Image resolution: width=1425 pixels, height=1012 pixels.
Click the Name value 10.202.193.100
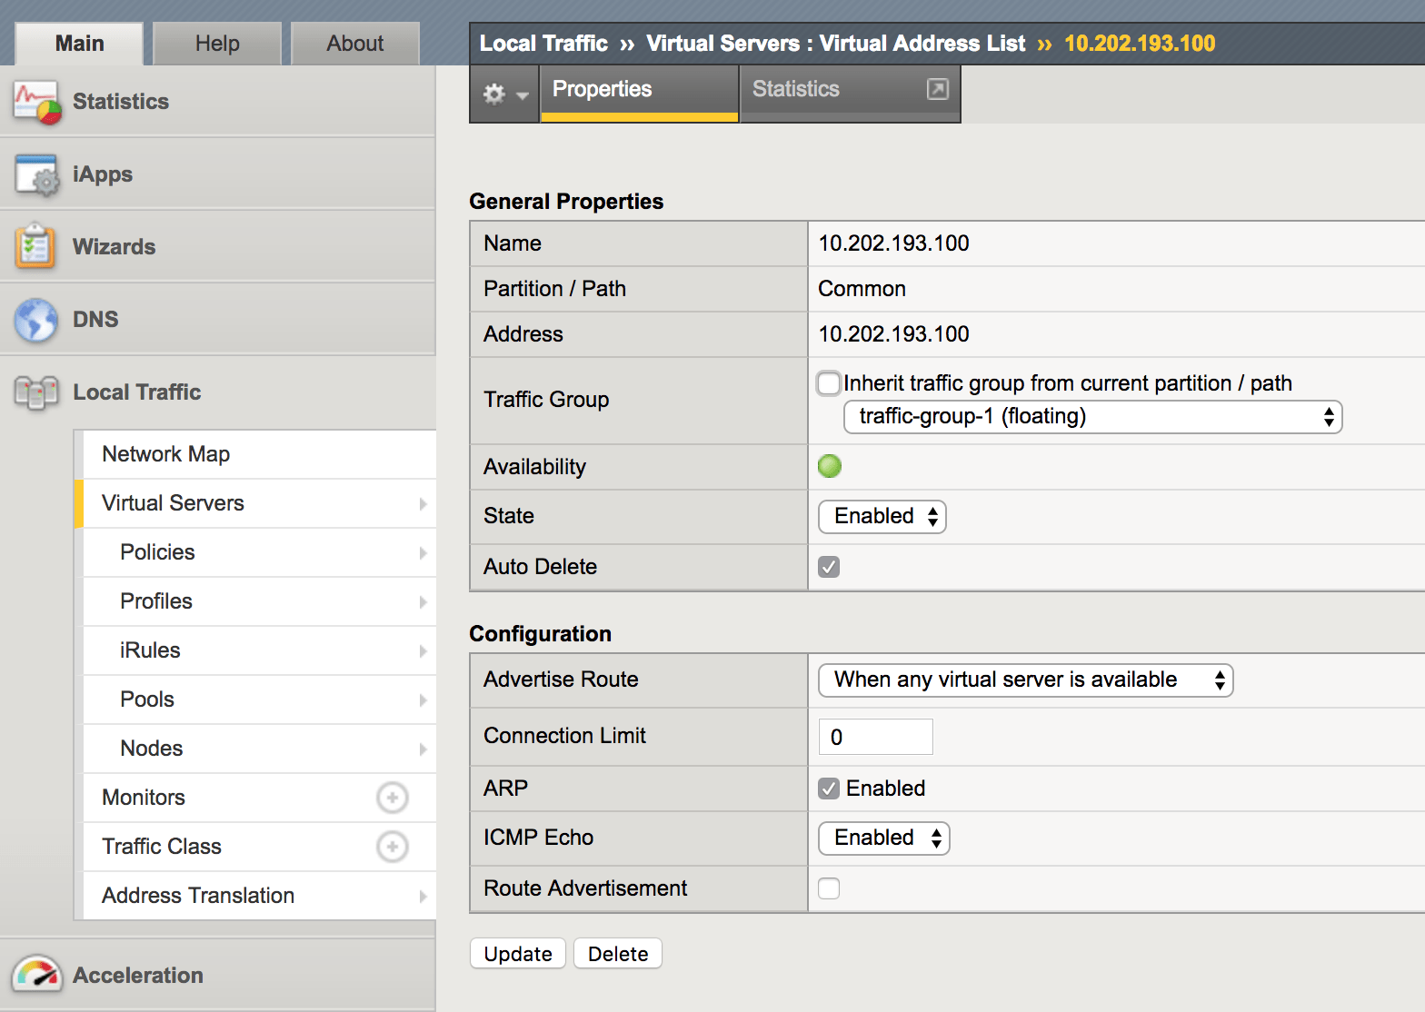[893, 243]
